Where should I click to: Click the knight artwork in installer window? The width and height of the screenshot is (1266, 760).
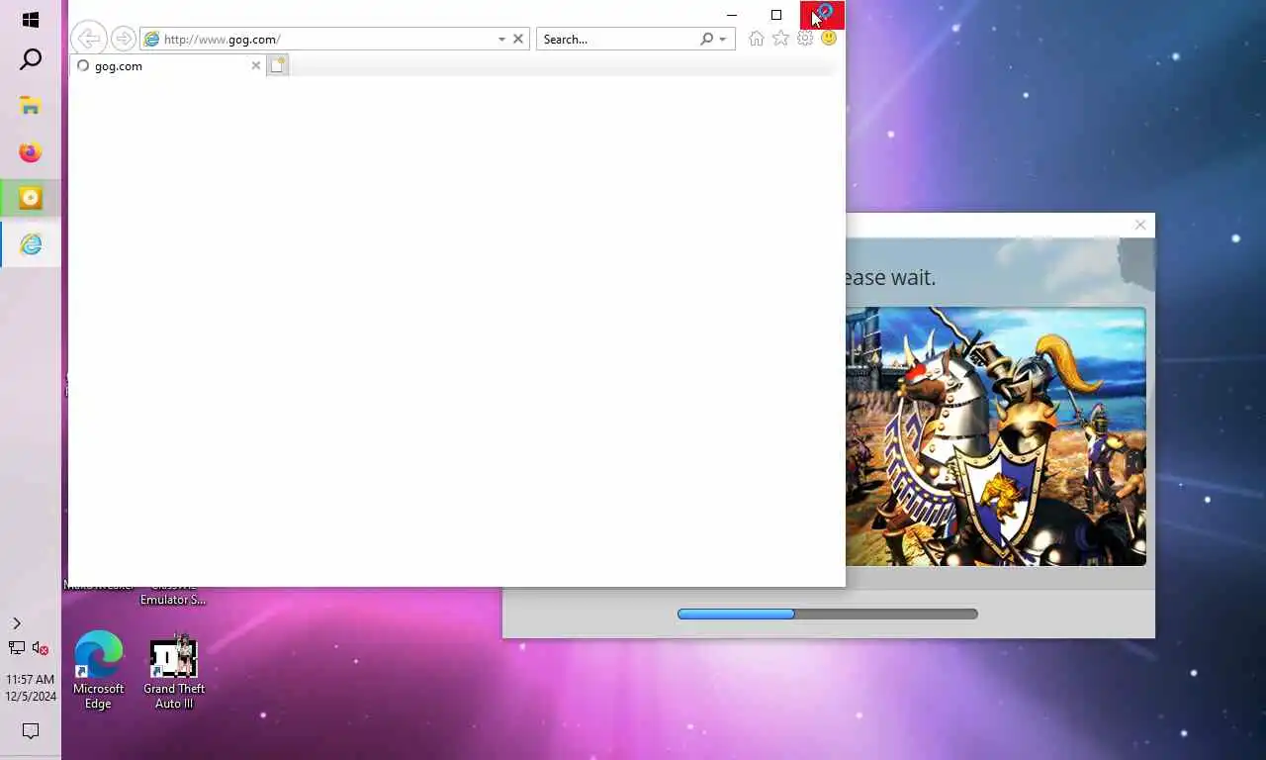tap(996, 436)
